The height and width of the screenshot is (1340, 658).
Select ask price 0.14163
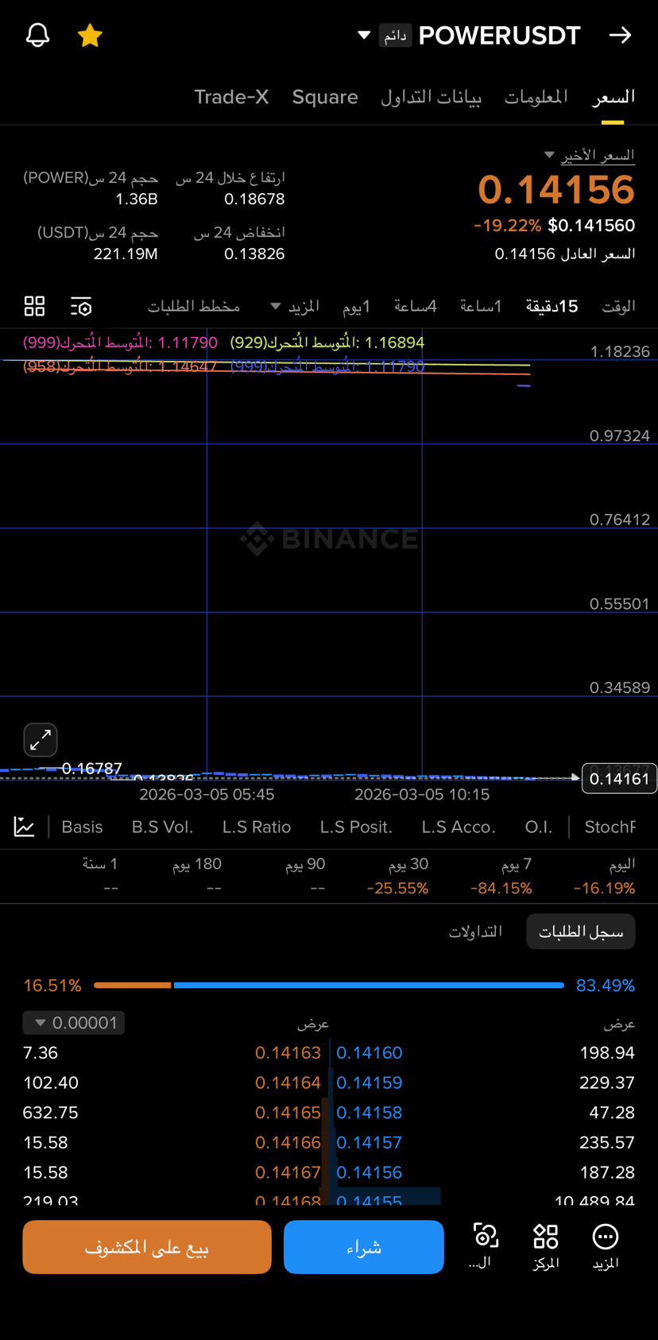coord(288,1053)
